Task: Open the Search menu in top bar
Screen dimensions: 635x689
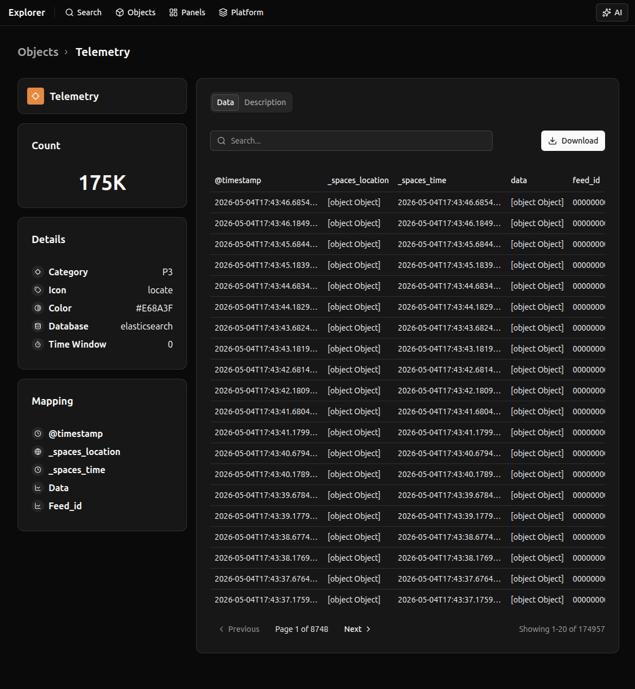Action: [83, 12]
